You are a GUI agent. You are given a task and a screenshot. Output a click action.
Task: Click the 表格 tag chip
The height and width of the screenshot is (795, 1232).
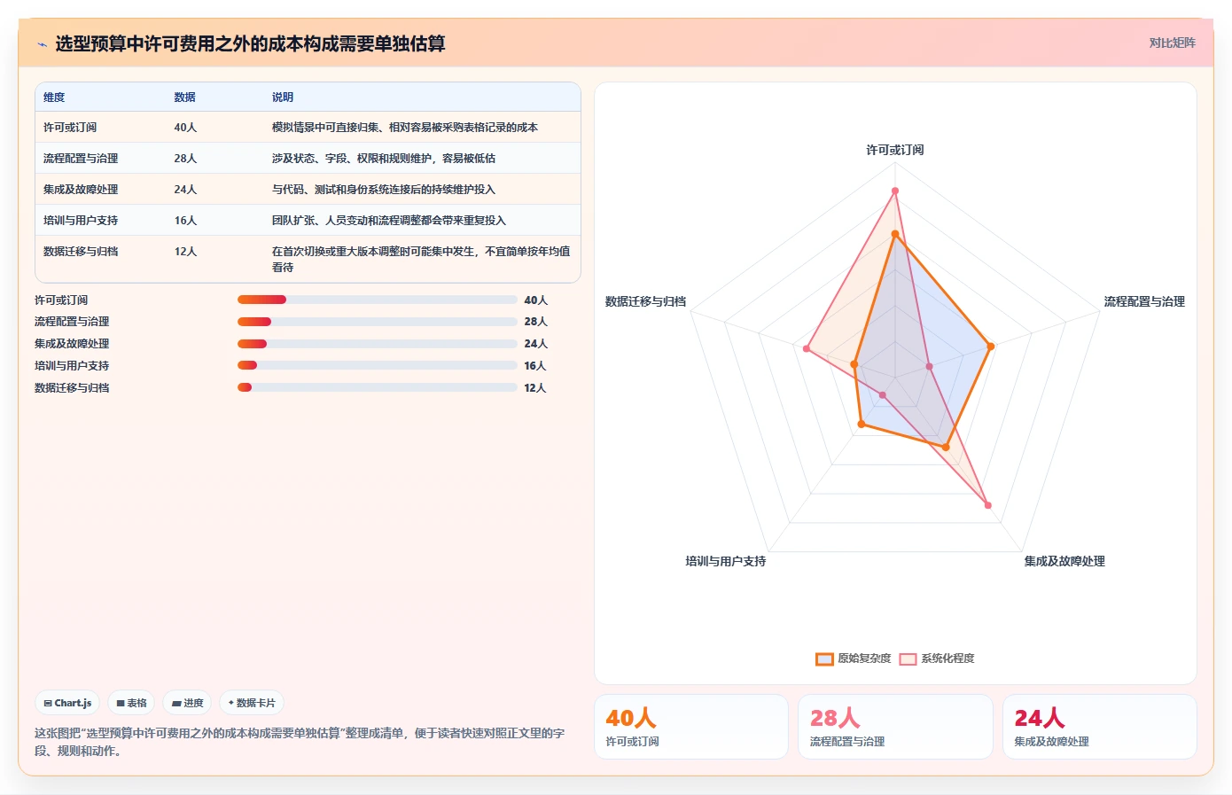tap(131, 703)
